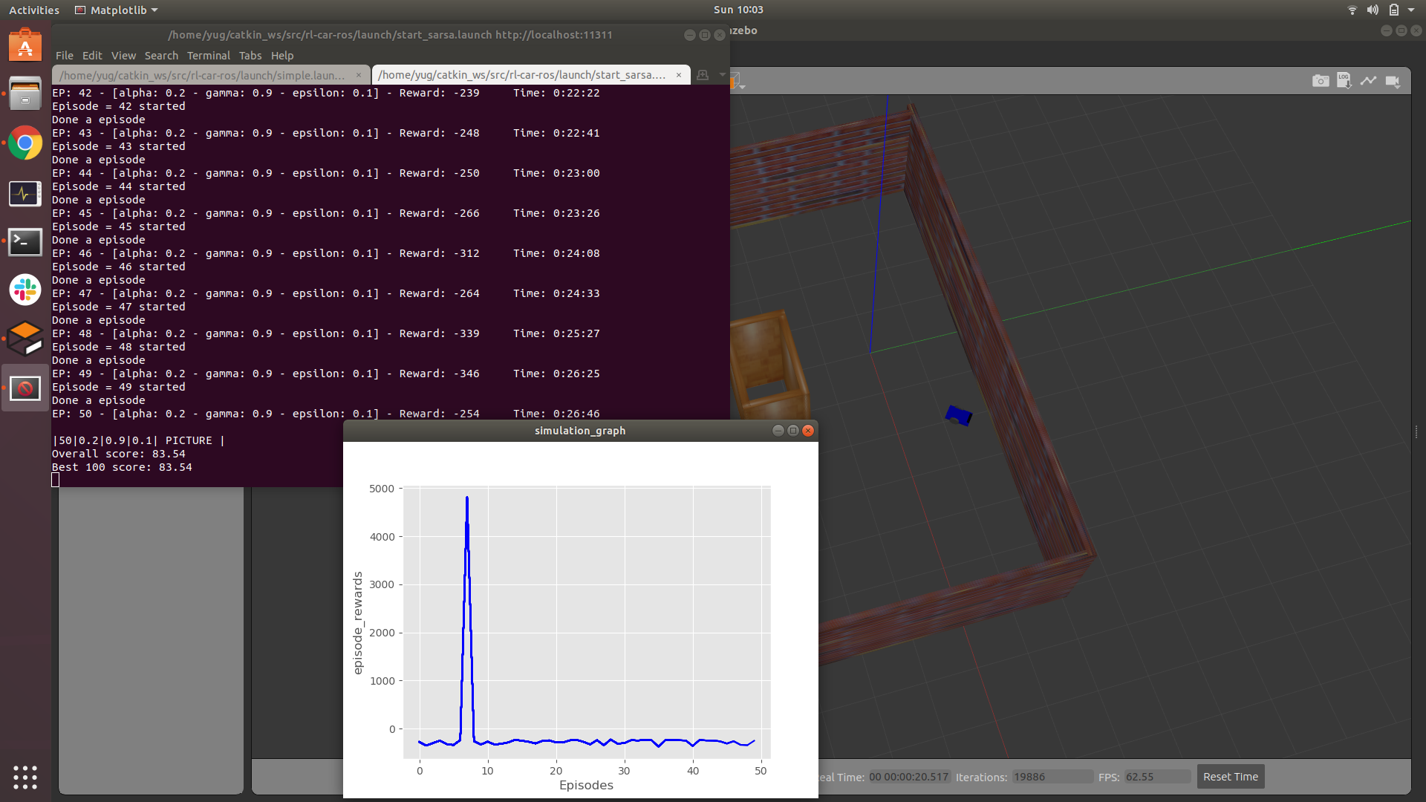Open Slack from the dock
The image size is (1426, 802).
point(25,290)
